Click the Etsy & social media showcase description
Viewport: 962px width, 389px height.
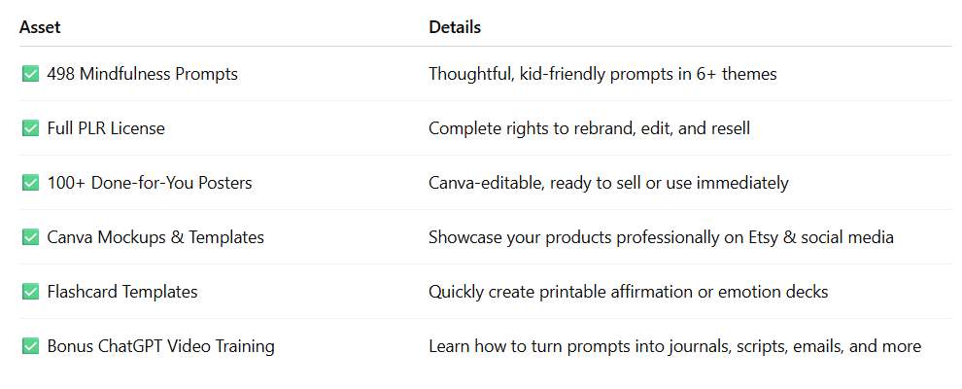click(x=661, y=237)
